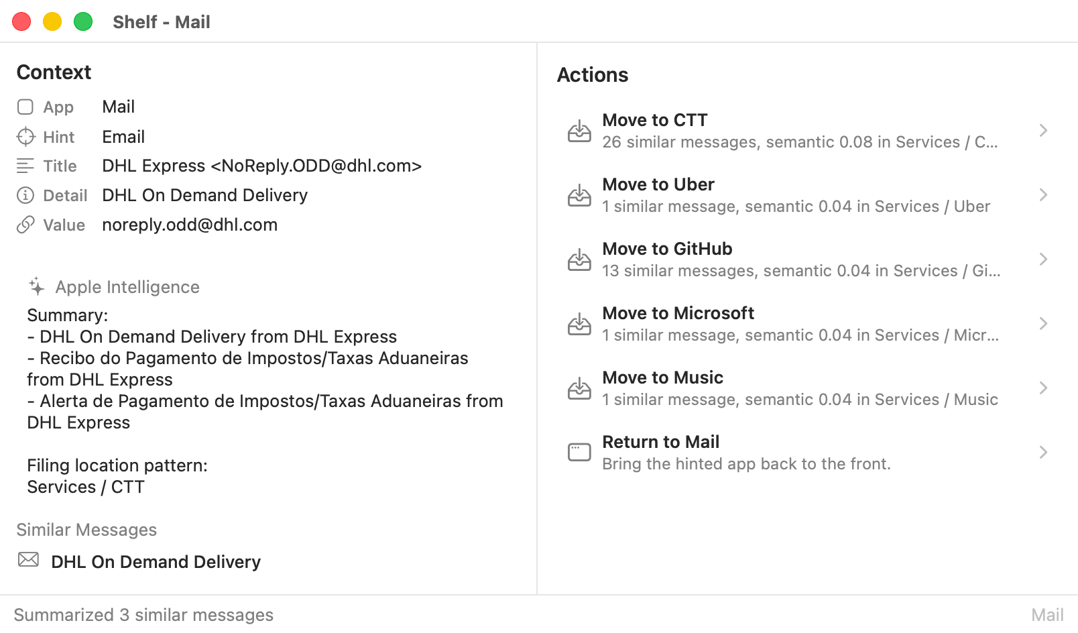Click the filing location Services / CTT
This screenshot has width=1078, height=633.
(86, 487)
